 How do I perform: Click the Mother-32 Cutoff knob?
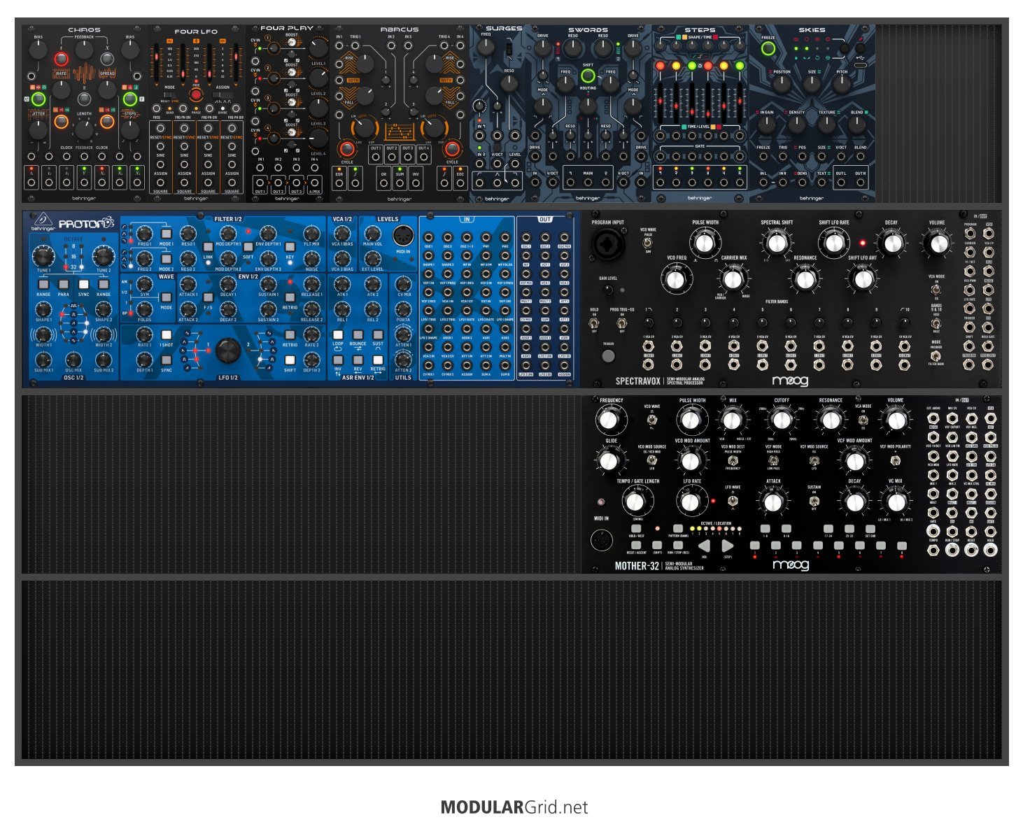coord(782,420)
